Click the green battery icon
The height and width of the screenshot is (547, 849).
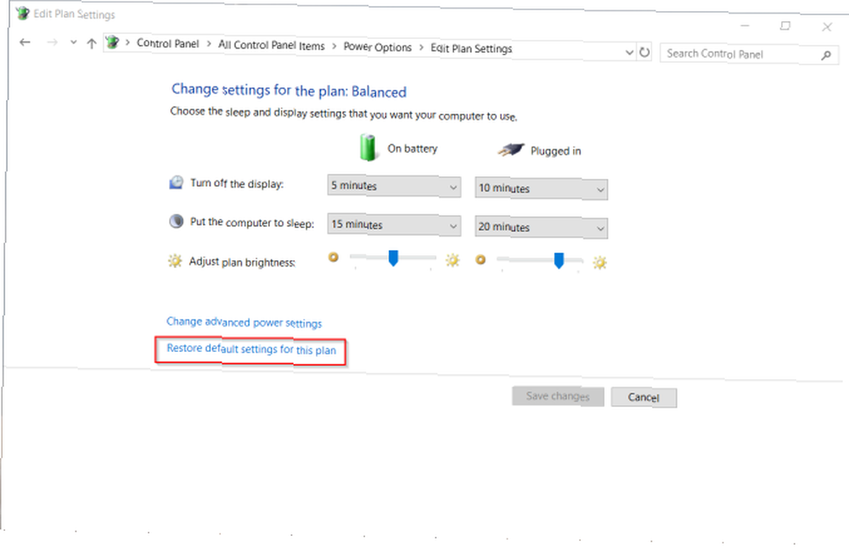coord(368,148)
